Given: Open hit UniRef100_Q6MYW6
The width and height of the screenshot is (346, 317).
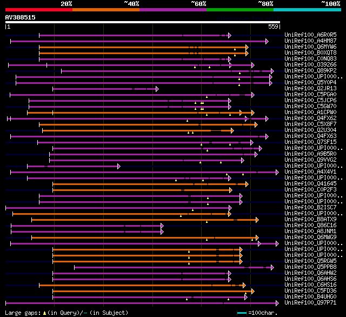Looking at the screenshot, I should pyautogui.click(x=310, y=47).
